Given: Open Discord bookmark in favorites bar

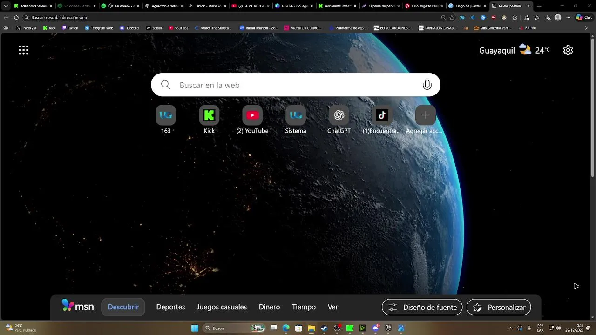Looking at the screenshot, I should [x=129, y=28].
